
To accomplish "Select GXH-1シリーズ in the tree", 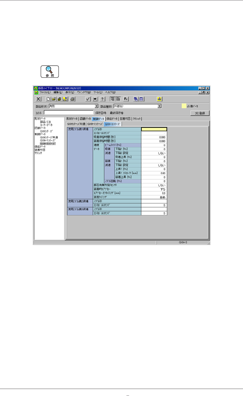I will coord(48,140).
